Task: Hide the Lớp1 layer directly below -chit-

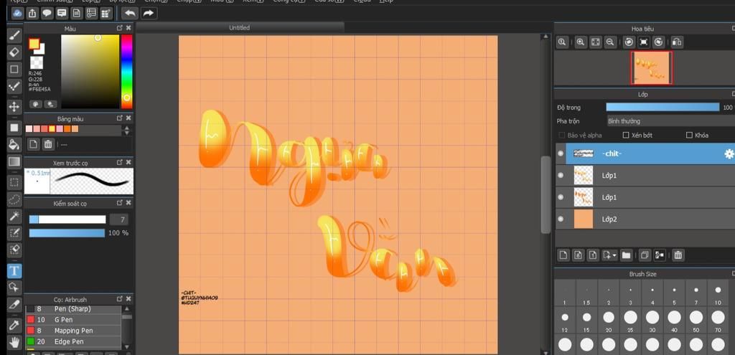Action: click(561, 175)
